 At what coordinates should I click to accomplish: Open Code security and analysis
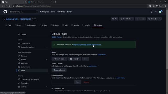point(32,79)
